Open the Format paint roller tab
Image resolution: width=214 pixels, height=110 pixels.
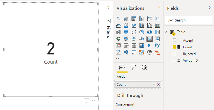click(133, 68)
